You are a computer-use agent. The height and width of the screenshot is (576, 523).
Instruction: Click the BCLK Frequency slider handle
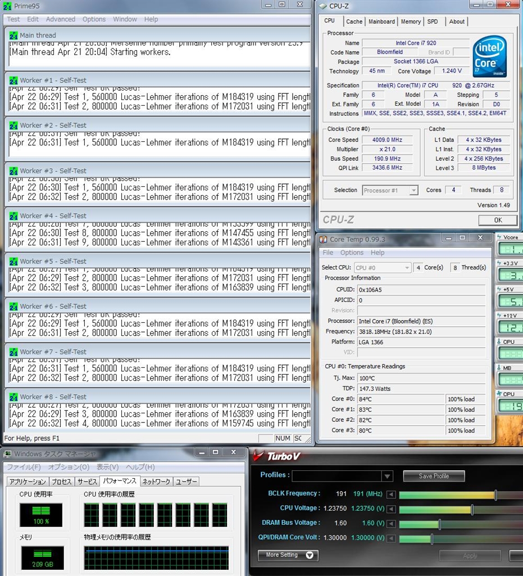tap(495, 495)
